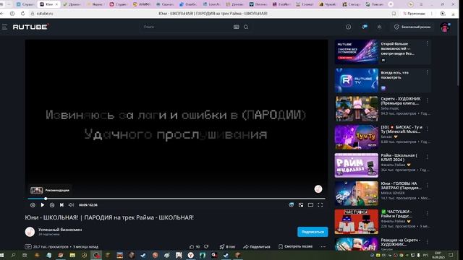
Task: Open the upload video icon in header
Action: coord(349,27)
